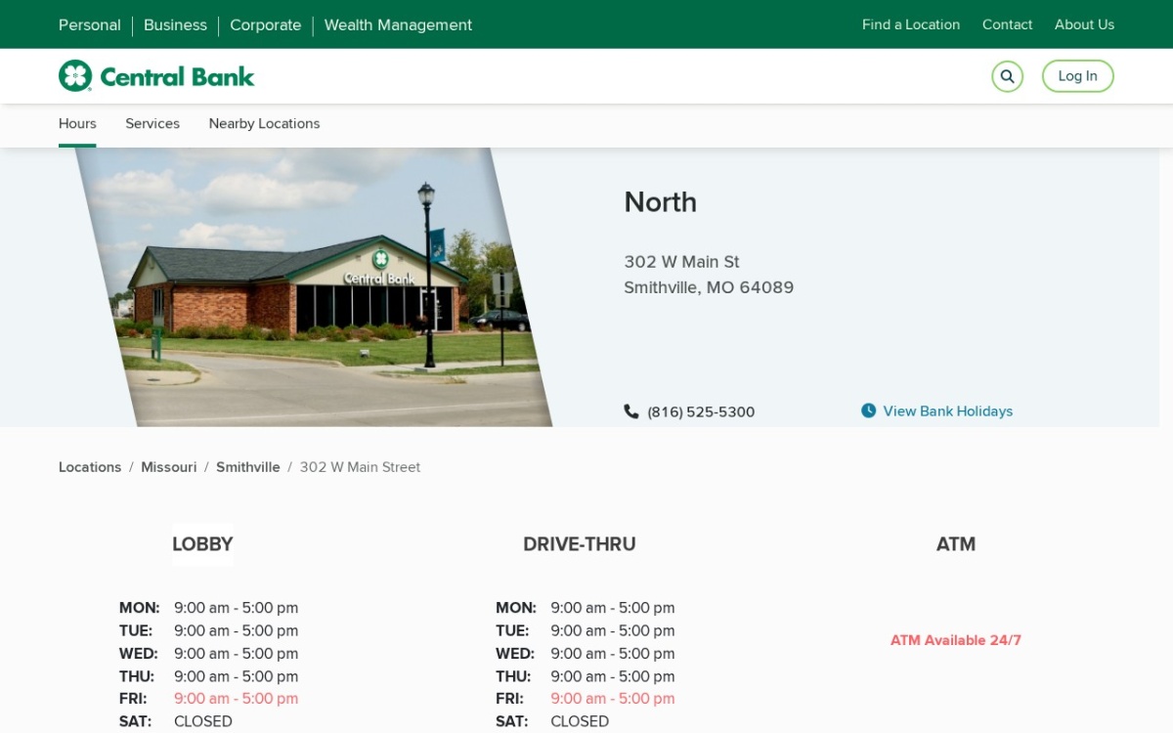This screenshot has height=733, width=1173.
Task: Click the Locations breadcrumb
Action: point(90,467)
